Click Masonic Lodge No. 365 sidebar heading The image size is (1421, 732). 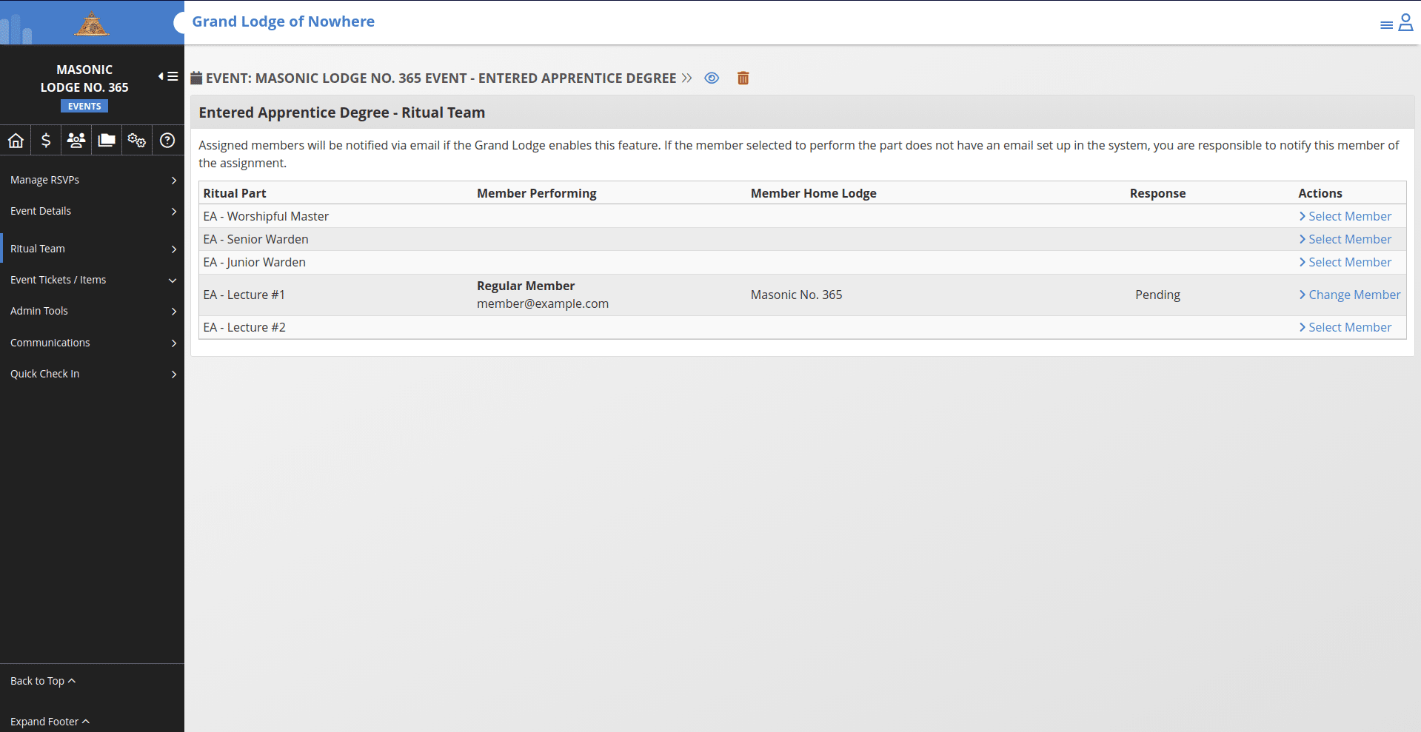click(x=84, y=78)
